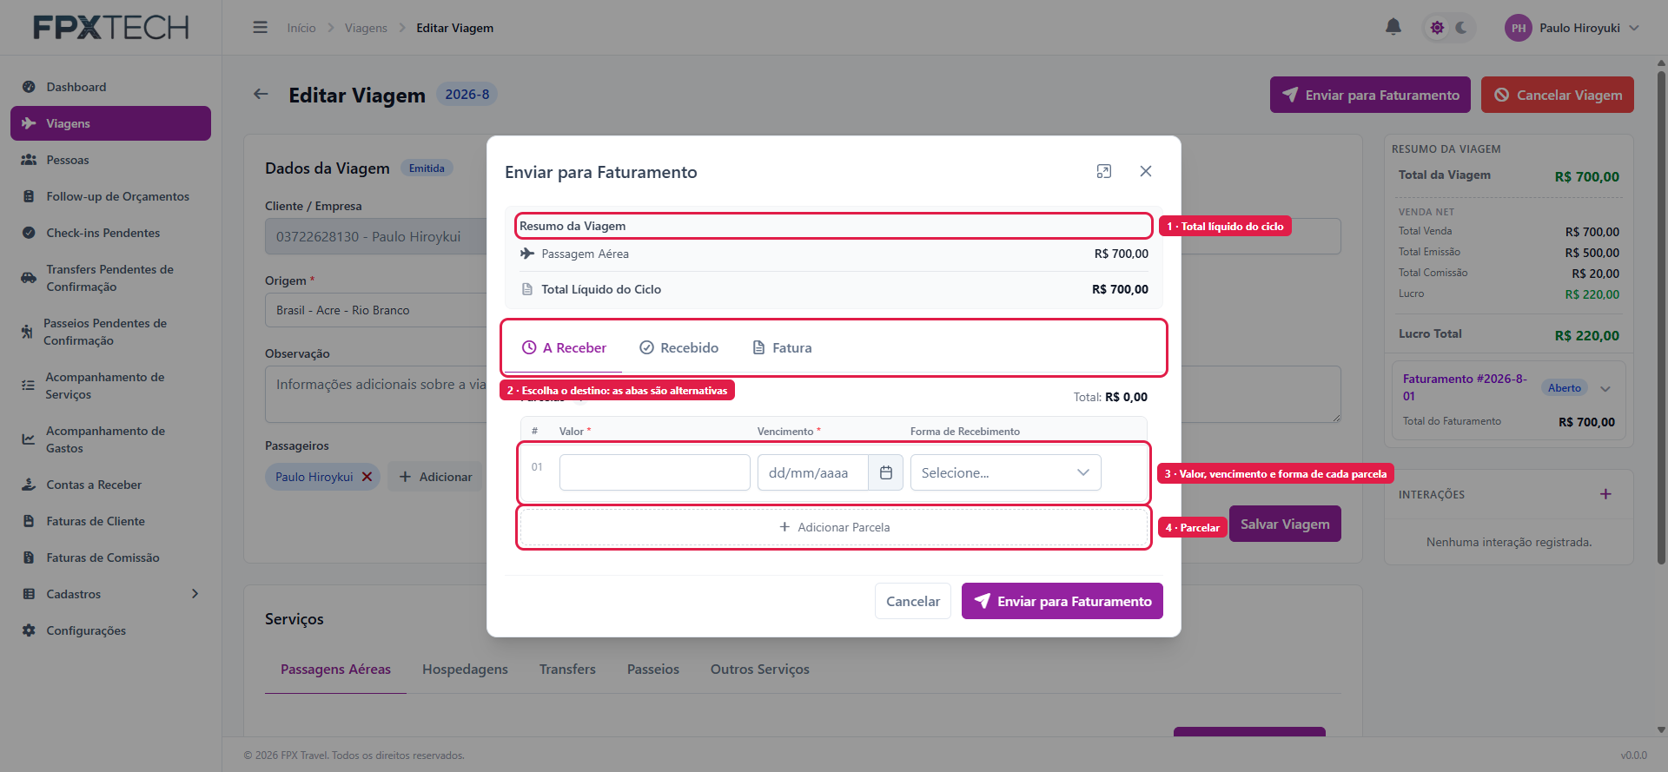Switch to dark theme moon icon
Screen dimensions: 1668x772
[1461, 28]
